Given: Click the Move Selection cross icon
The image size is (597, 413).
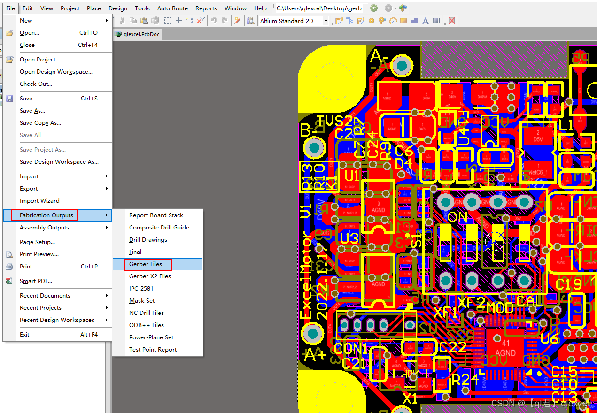Looking at the screenshot, I should point(178,21).
